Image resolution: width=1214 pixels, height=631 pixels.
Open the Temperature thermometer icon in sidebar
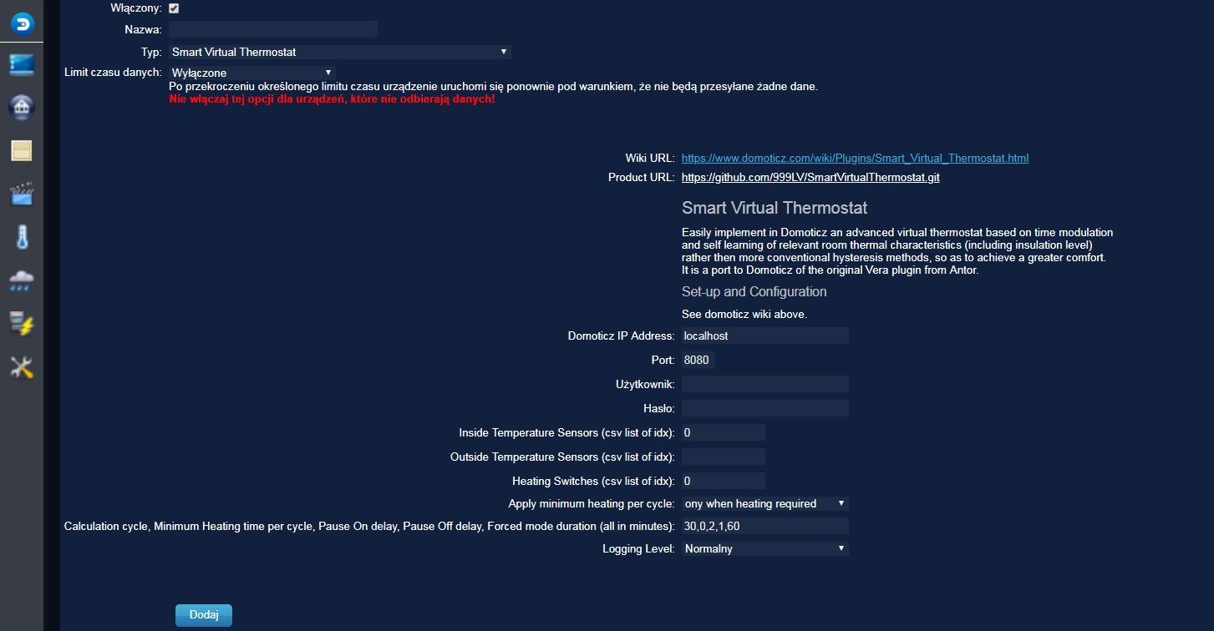tap(22, 237)
